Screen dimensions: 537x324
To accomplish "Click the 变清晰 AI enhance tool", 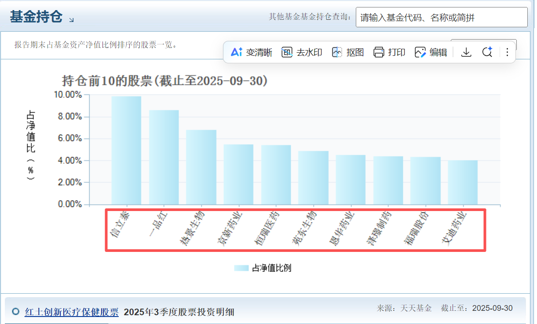I will click(x=252, y=52).
